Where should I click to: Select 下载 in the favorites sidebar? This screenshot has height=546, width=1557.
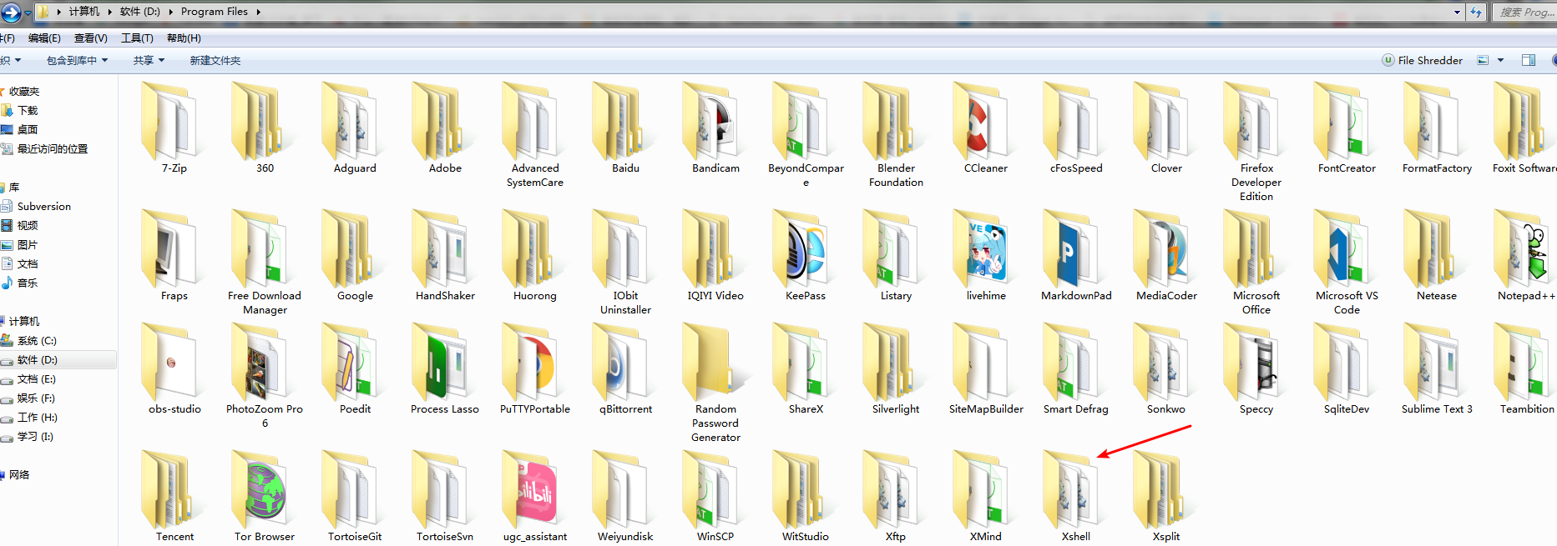28,111
